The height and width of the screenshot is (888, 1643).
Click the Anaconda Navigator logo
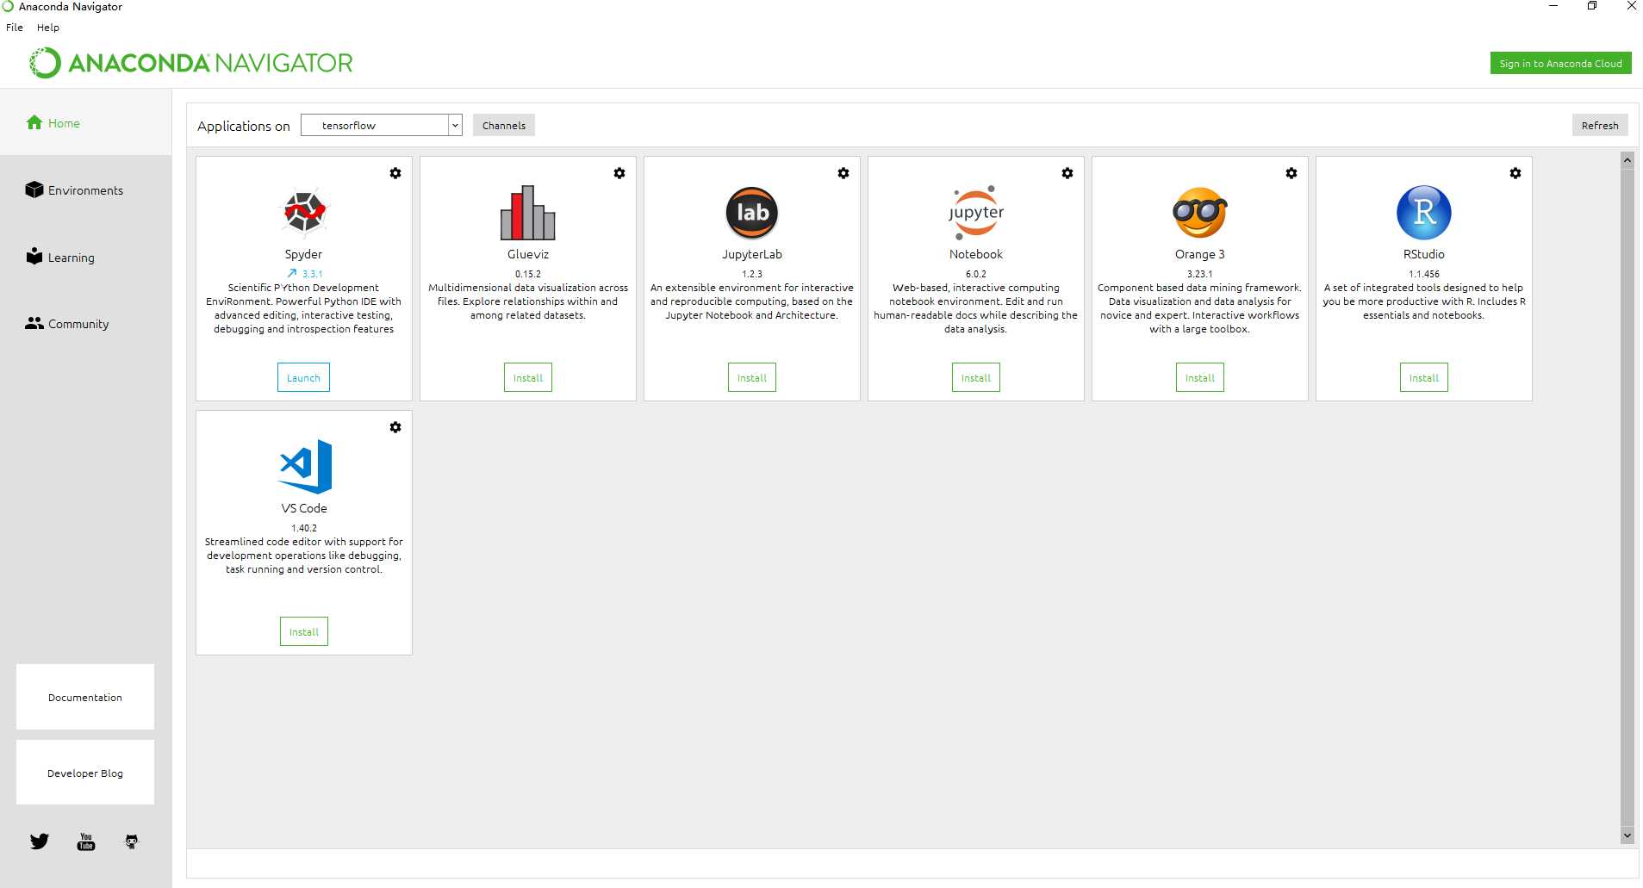click(191, 63)
